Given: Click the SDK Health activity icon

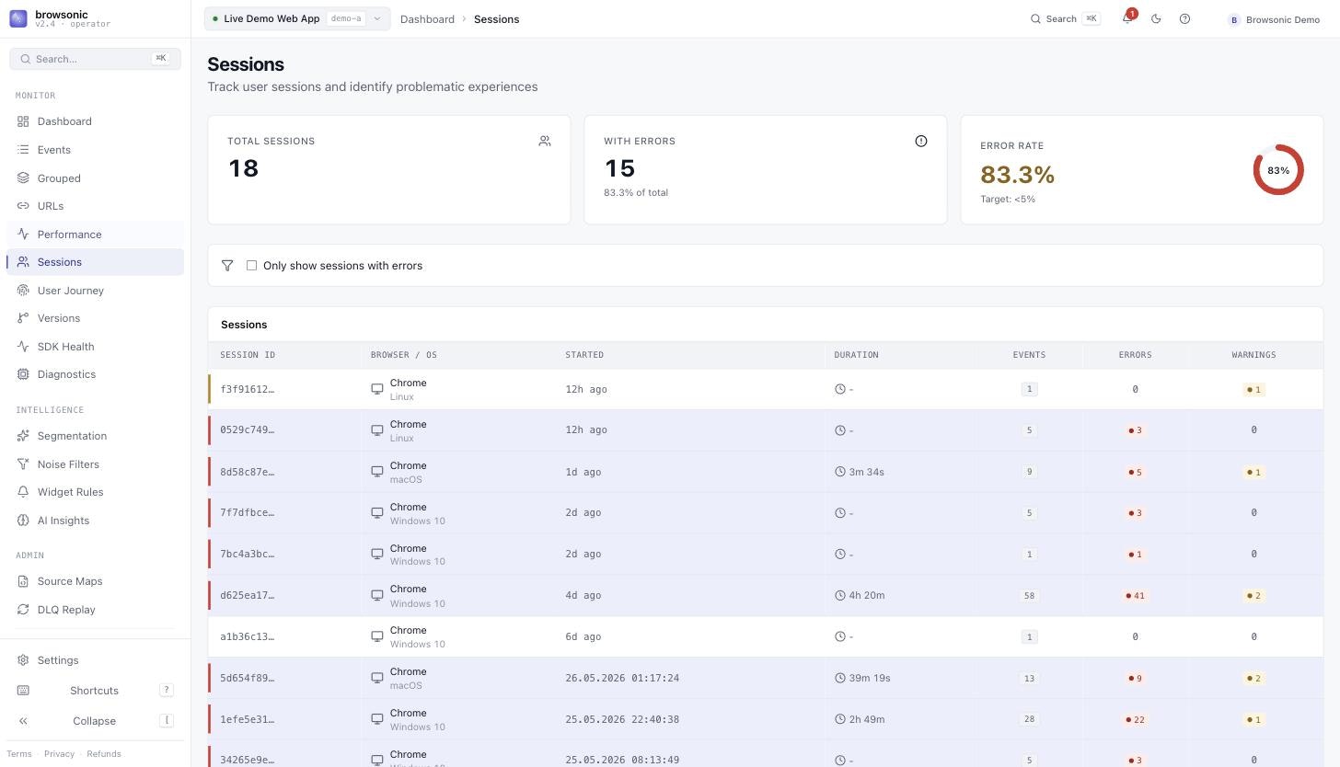Looking at the screenshot, I should (x=23, y=347).
